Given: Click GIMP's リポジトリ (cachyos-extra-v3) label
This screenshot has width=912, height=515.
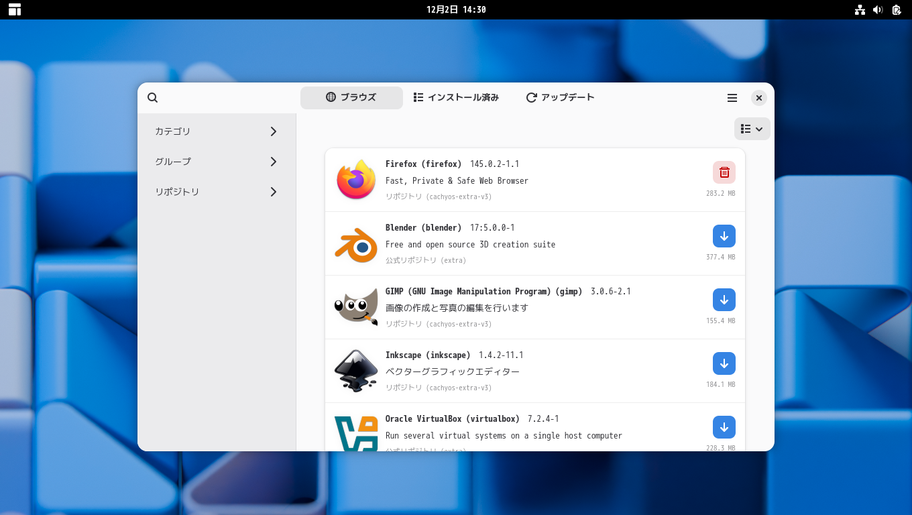Looking at the screenshot, I should [x=439, y=325].
